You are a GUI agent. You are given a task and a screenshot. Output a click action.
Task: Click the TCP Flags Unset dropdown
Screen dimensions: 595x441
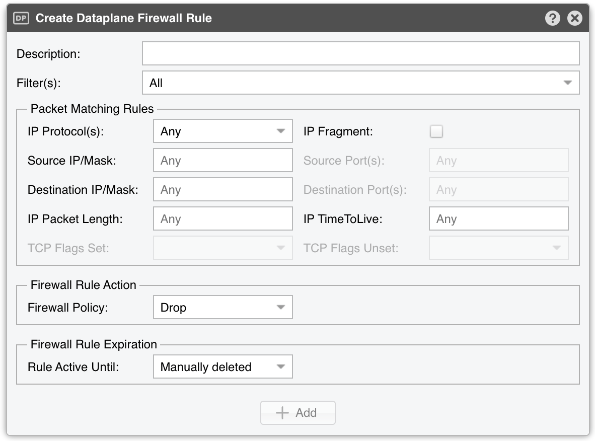(x=499, y=248)
